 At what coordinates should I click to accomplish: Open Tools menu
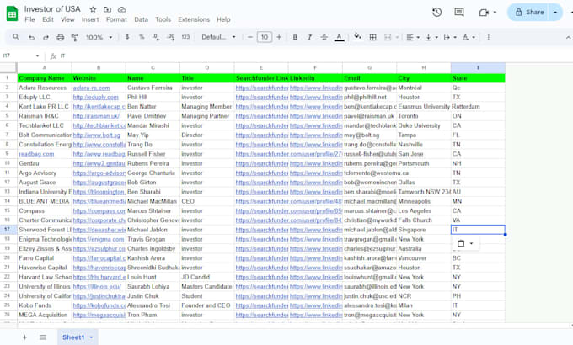click(x=163, y=19)
